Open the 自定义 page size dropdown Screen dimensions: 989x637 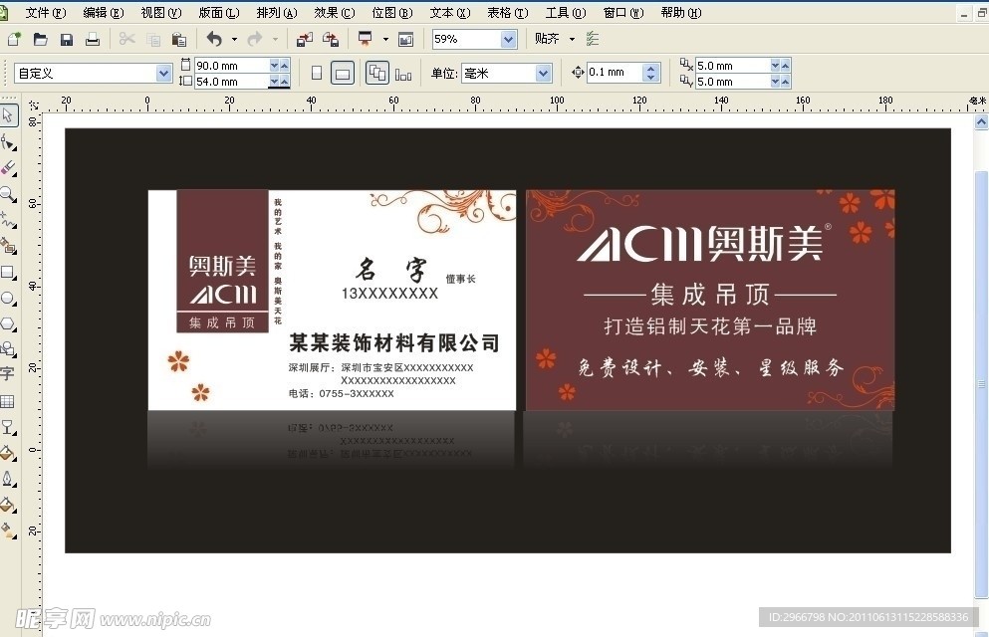[163, 73]
